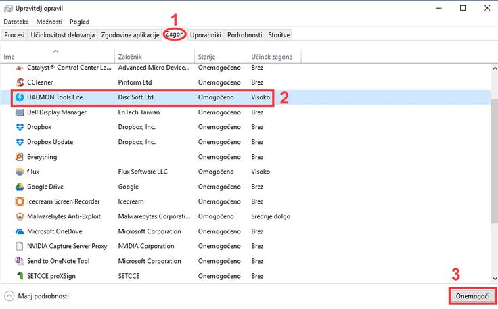The width and height of the screenshot is (498, 309).
Task: Select Icecream Screen Recorder entry name
Action: point(64,201)
